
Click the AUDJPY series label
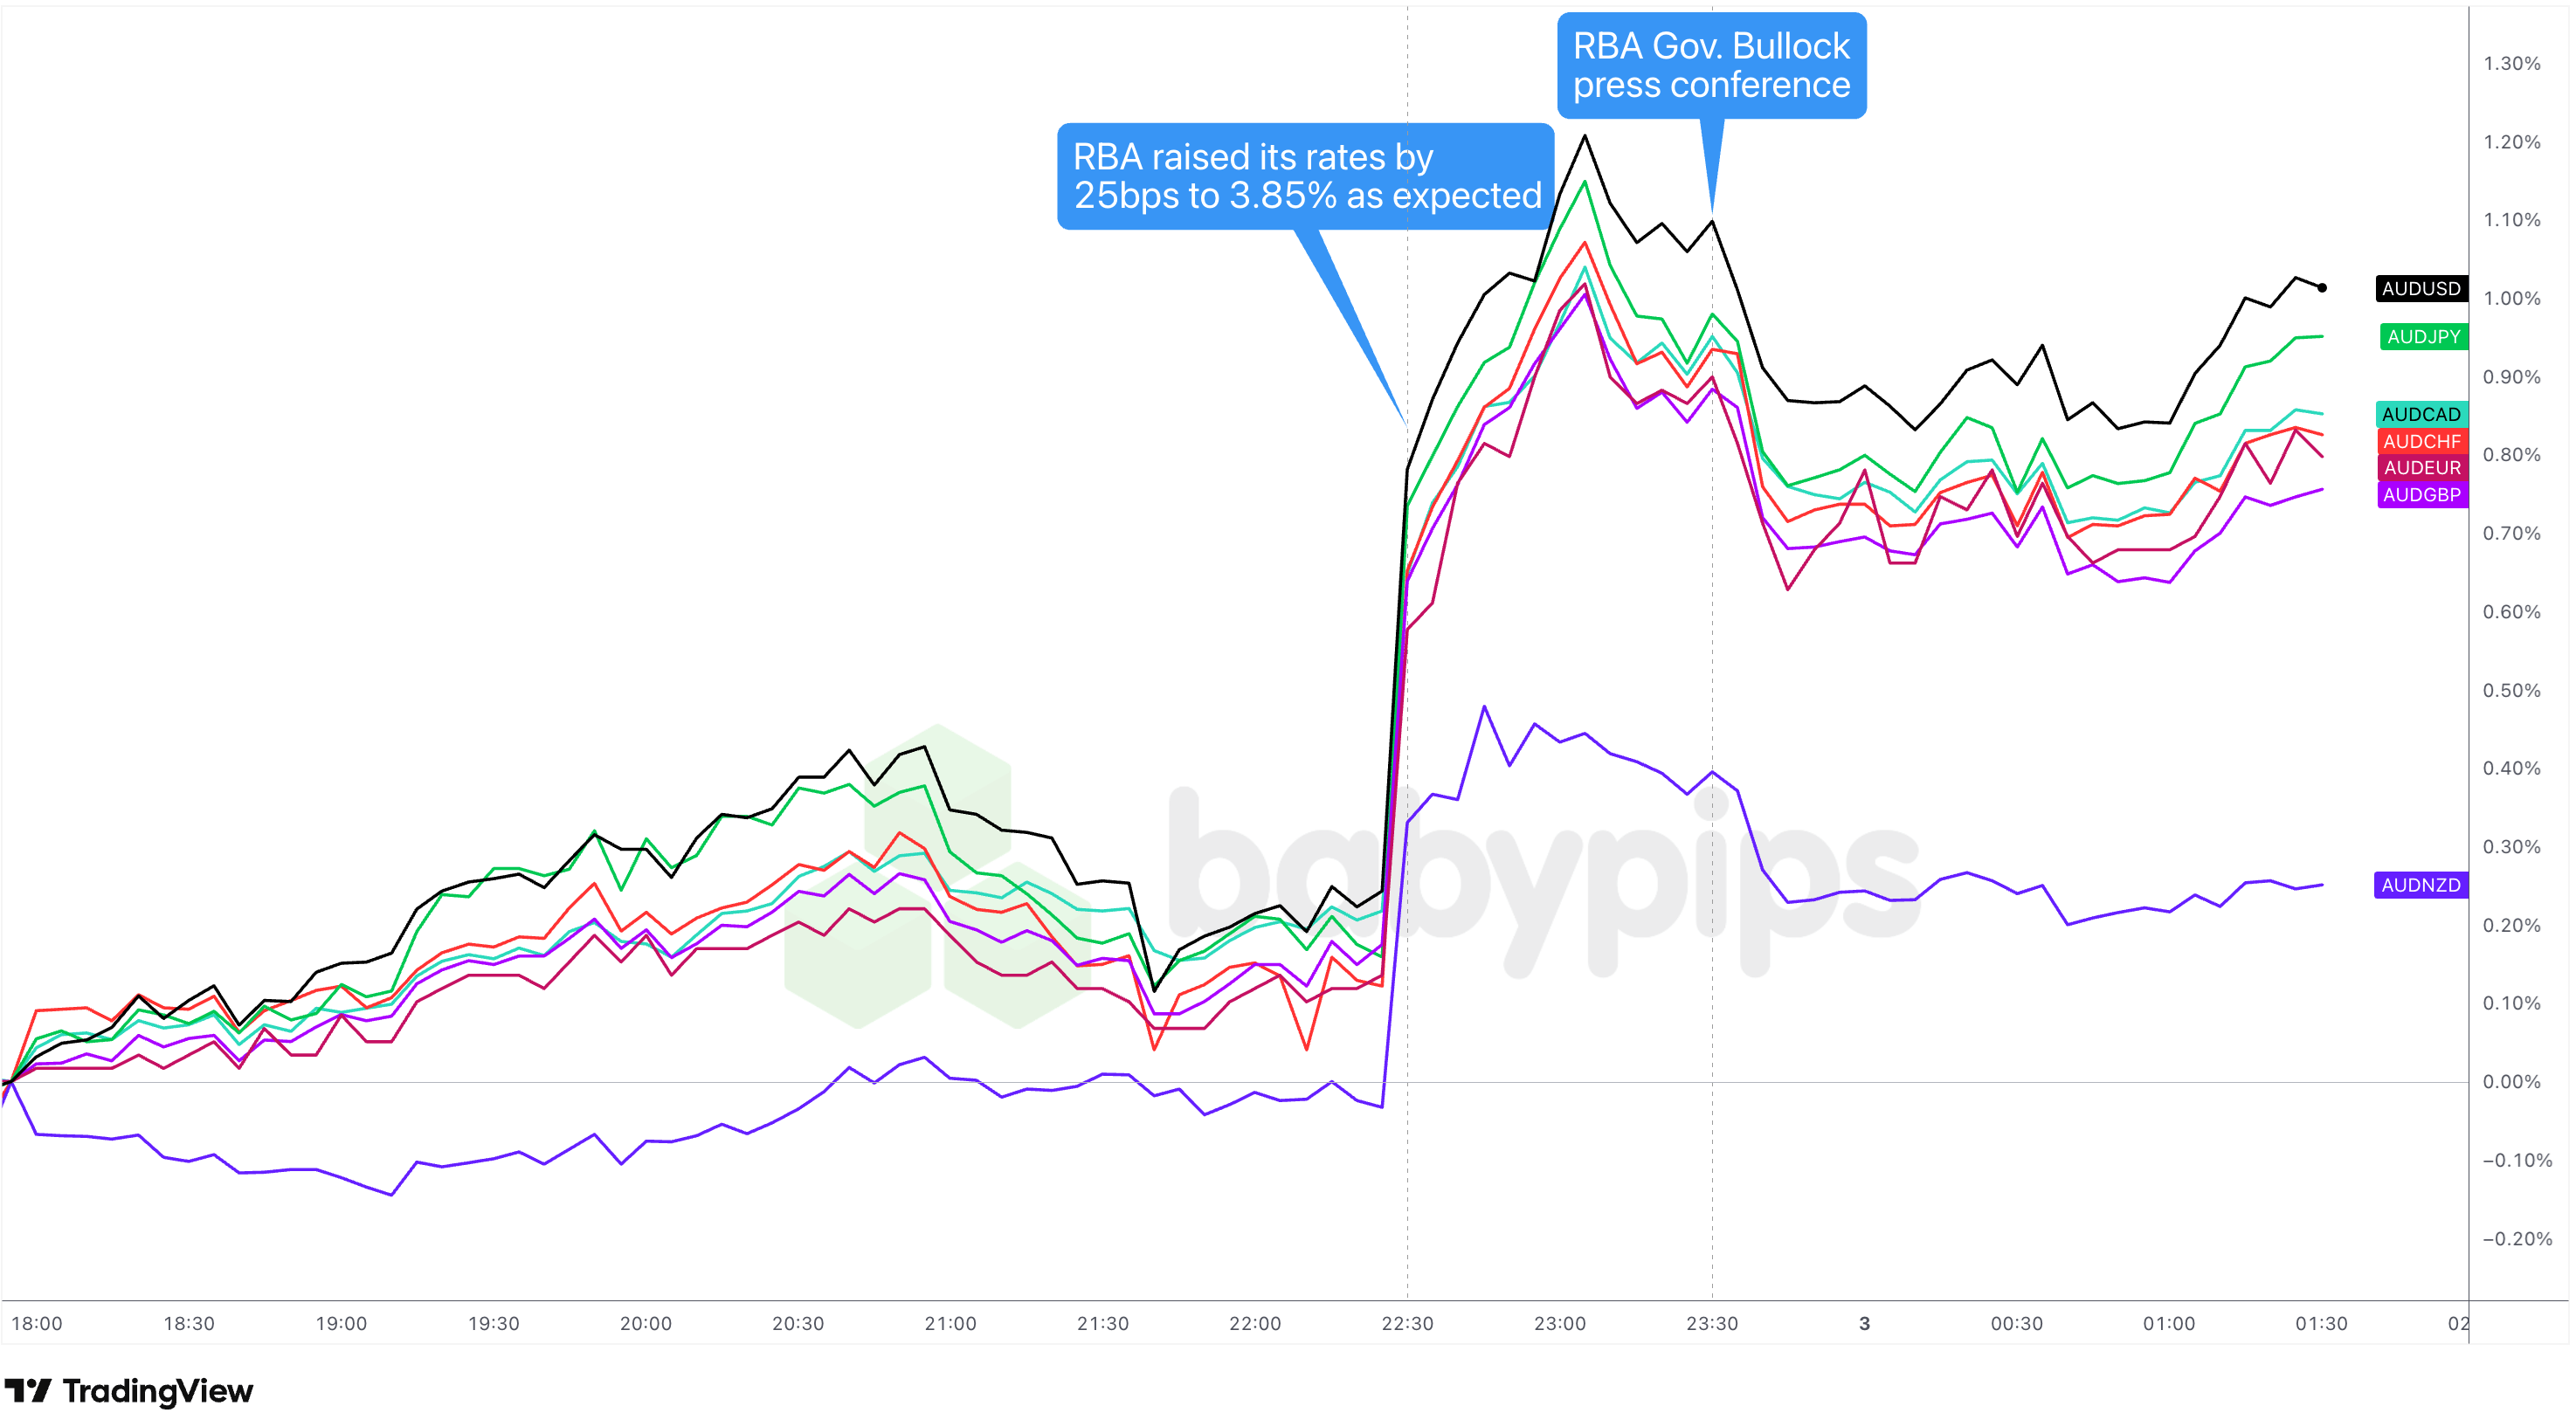tap(2423, 337)
